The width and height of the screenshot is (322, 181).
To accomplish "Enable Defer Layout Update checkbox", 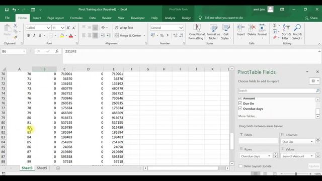I will pyautogui.click(x=240, y=166).
